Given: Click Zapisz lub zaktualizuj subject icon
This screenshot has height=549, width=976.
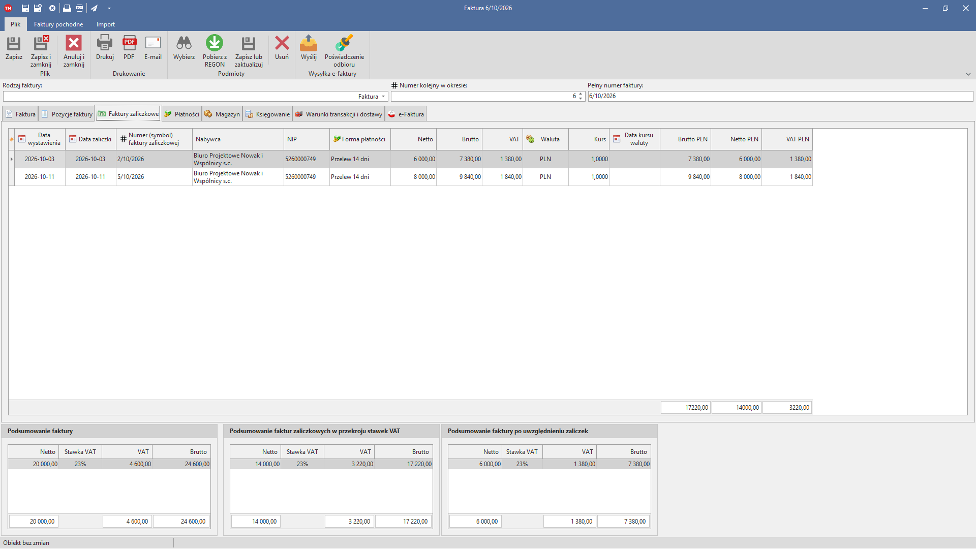Looking at the screenshot, I should click(249, 44).
